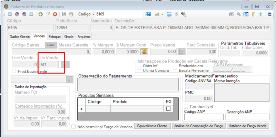Viewport: 276px width, 137px height.
Task: Open the Estoque tab
Action: [x=55, y=37]
